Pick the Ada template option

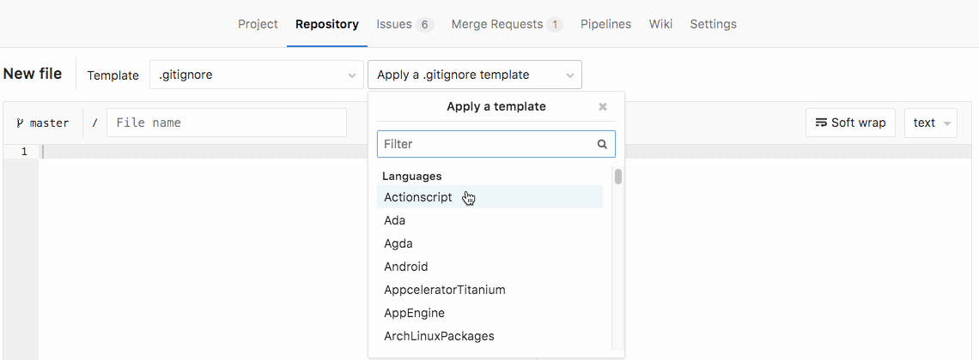click(395, 220)
